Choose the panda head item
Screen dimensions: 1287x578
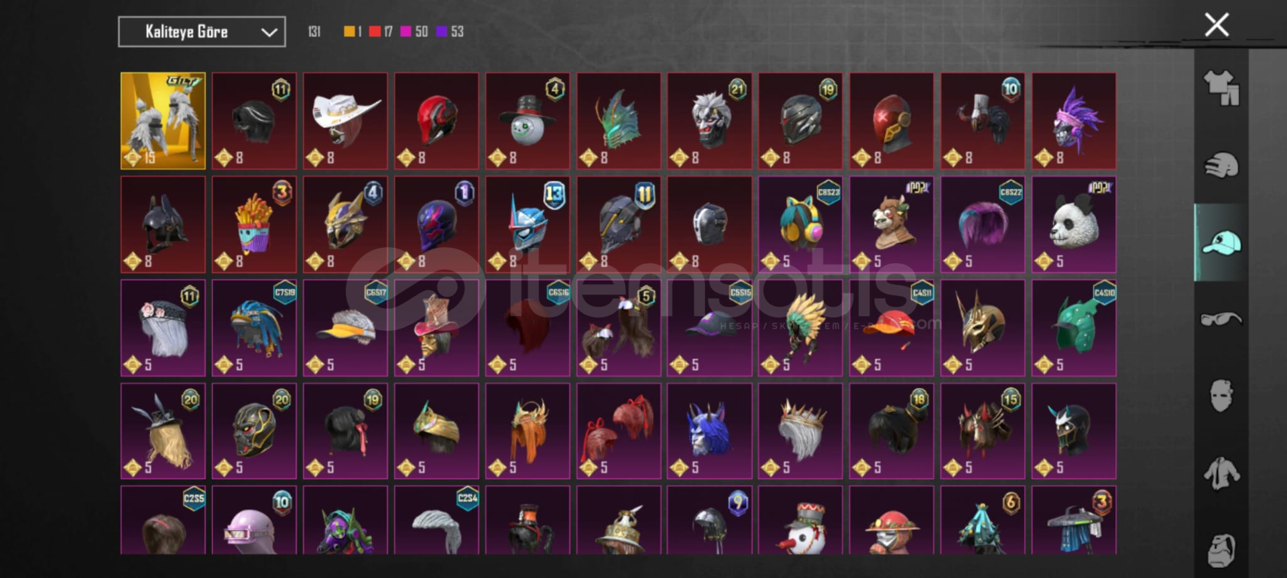[1074, 224]
